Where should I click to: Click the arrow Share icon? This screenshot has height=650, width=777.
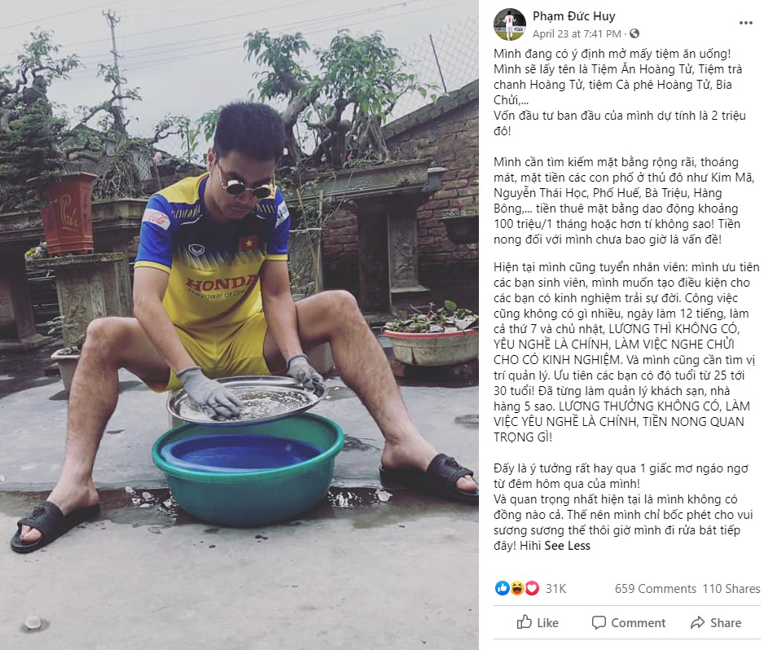pyautogui.click(x=698, y=623)
